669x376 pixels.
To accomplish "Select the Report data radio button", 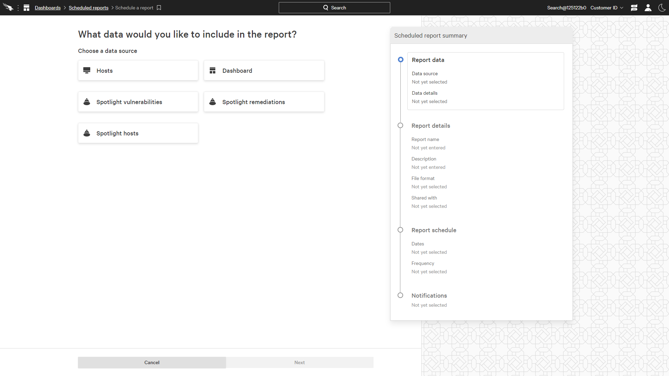I will 401,59.
